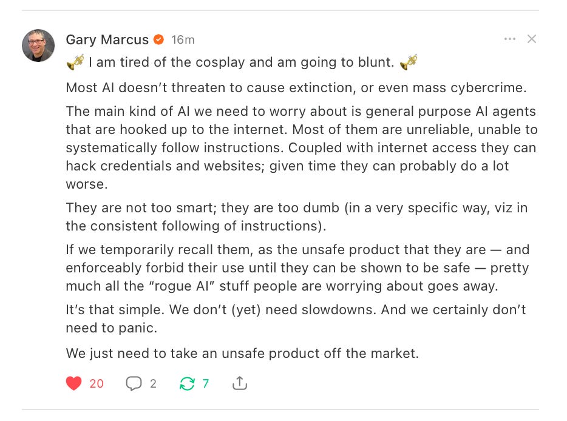Click the trumpet emoji before 'I am tired'
Screen dimensions: 567x421
[x=75, y=62]
